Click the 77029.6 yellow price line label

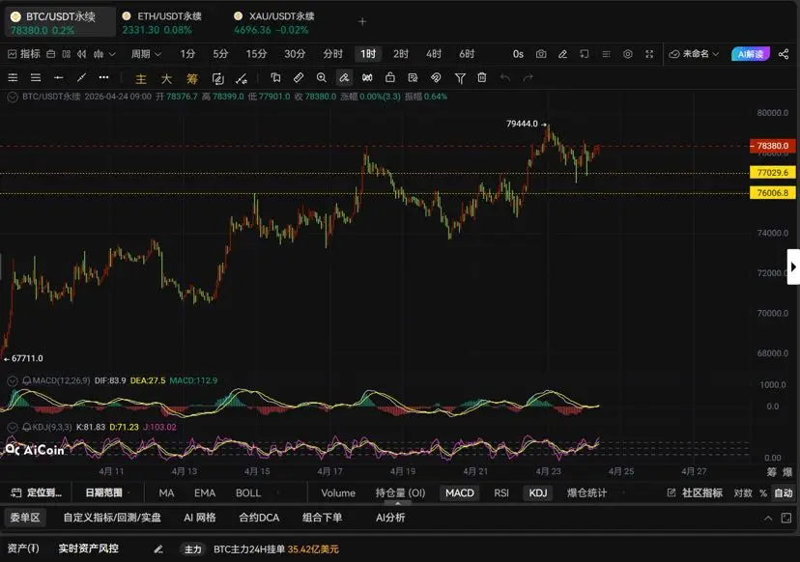point(772,173)
